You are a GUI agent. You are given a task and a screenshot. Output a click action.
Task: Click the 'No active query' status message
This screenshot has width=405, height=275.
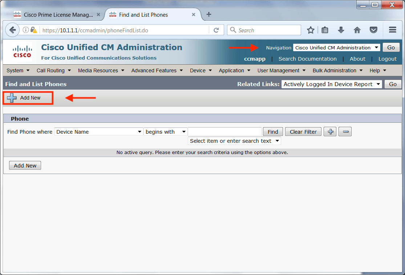coord(202,152)
